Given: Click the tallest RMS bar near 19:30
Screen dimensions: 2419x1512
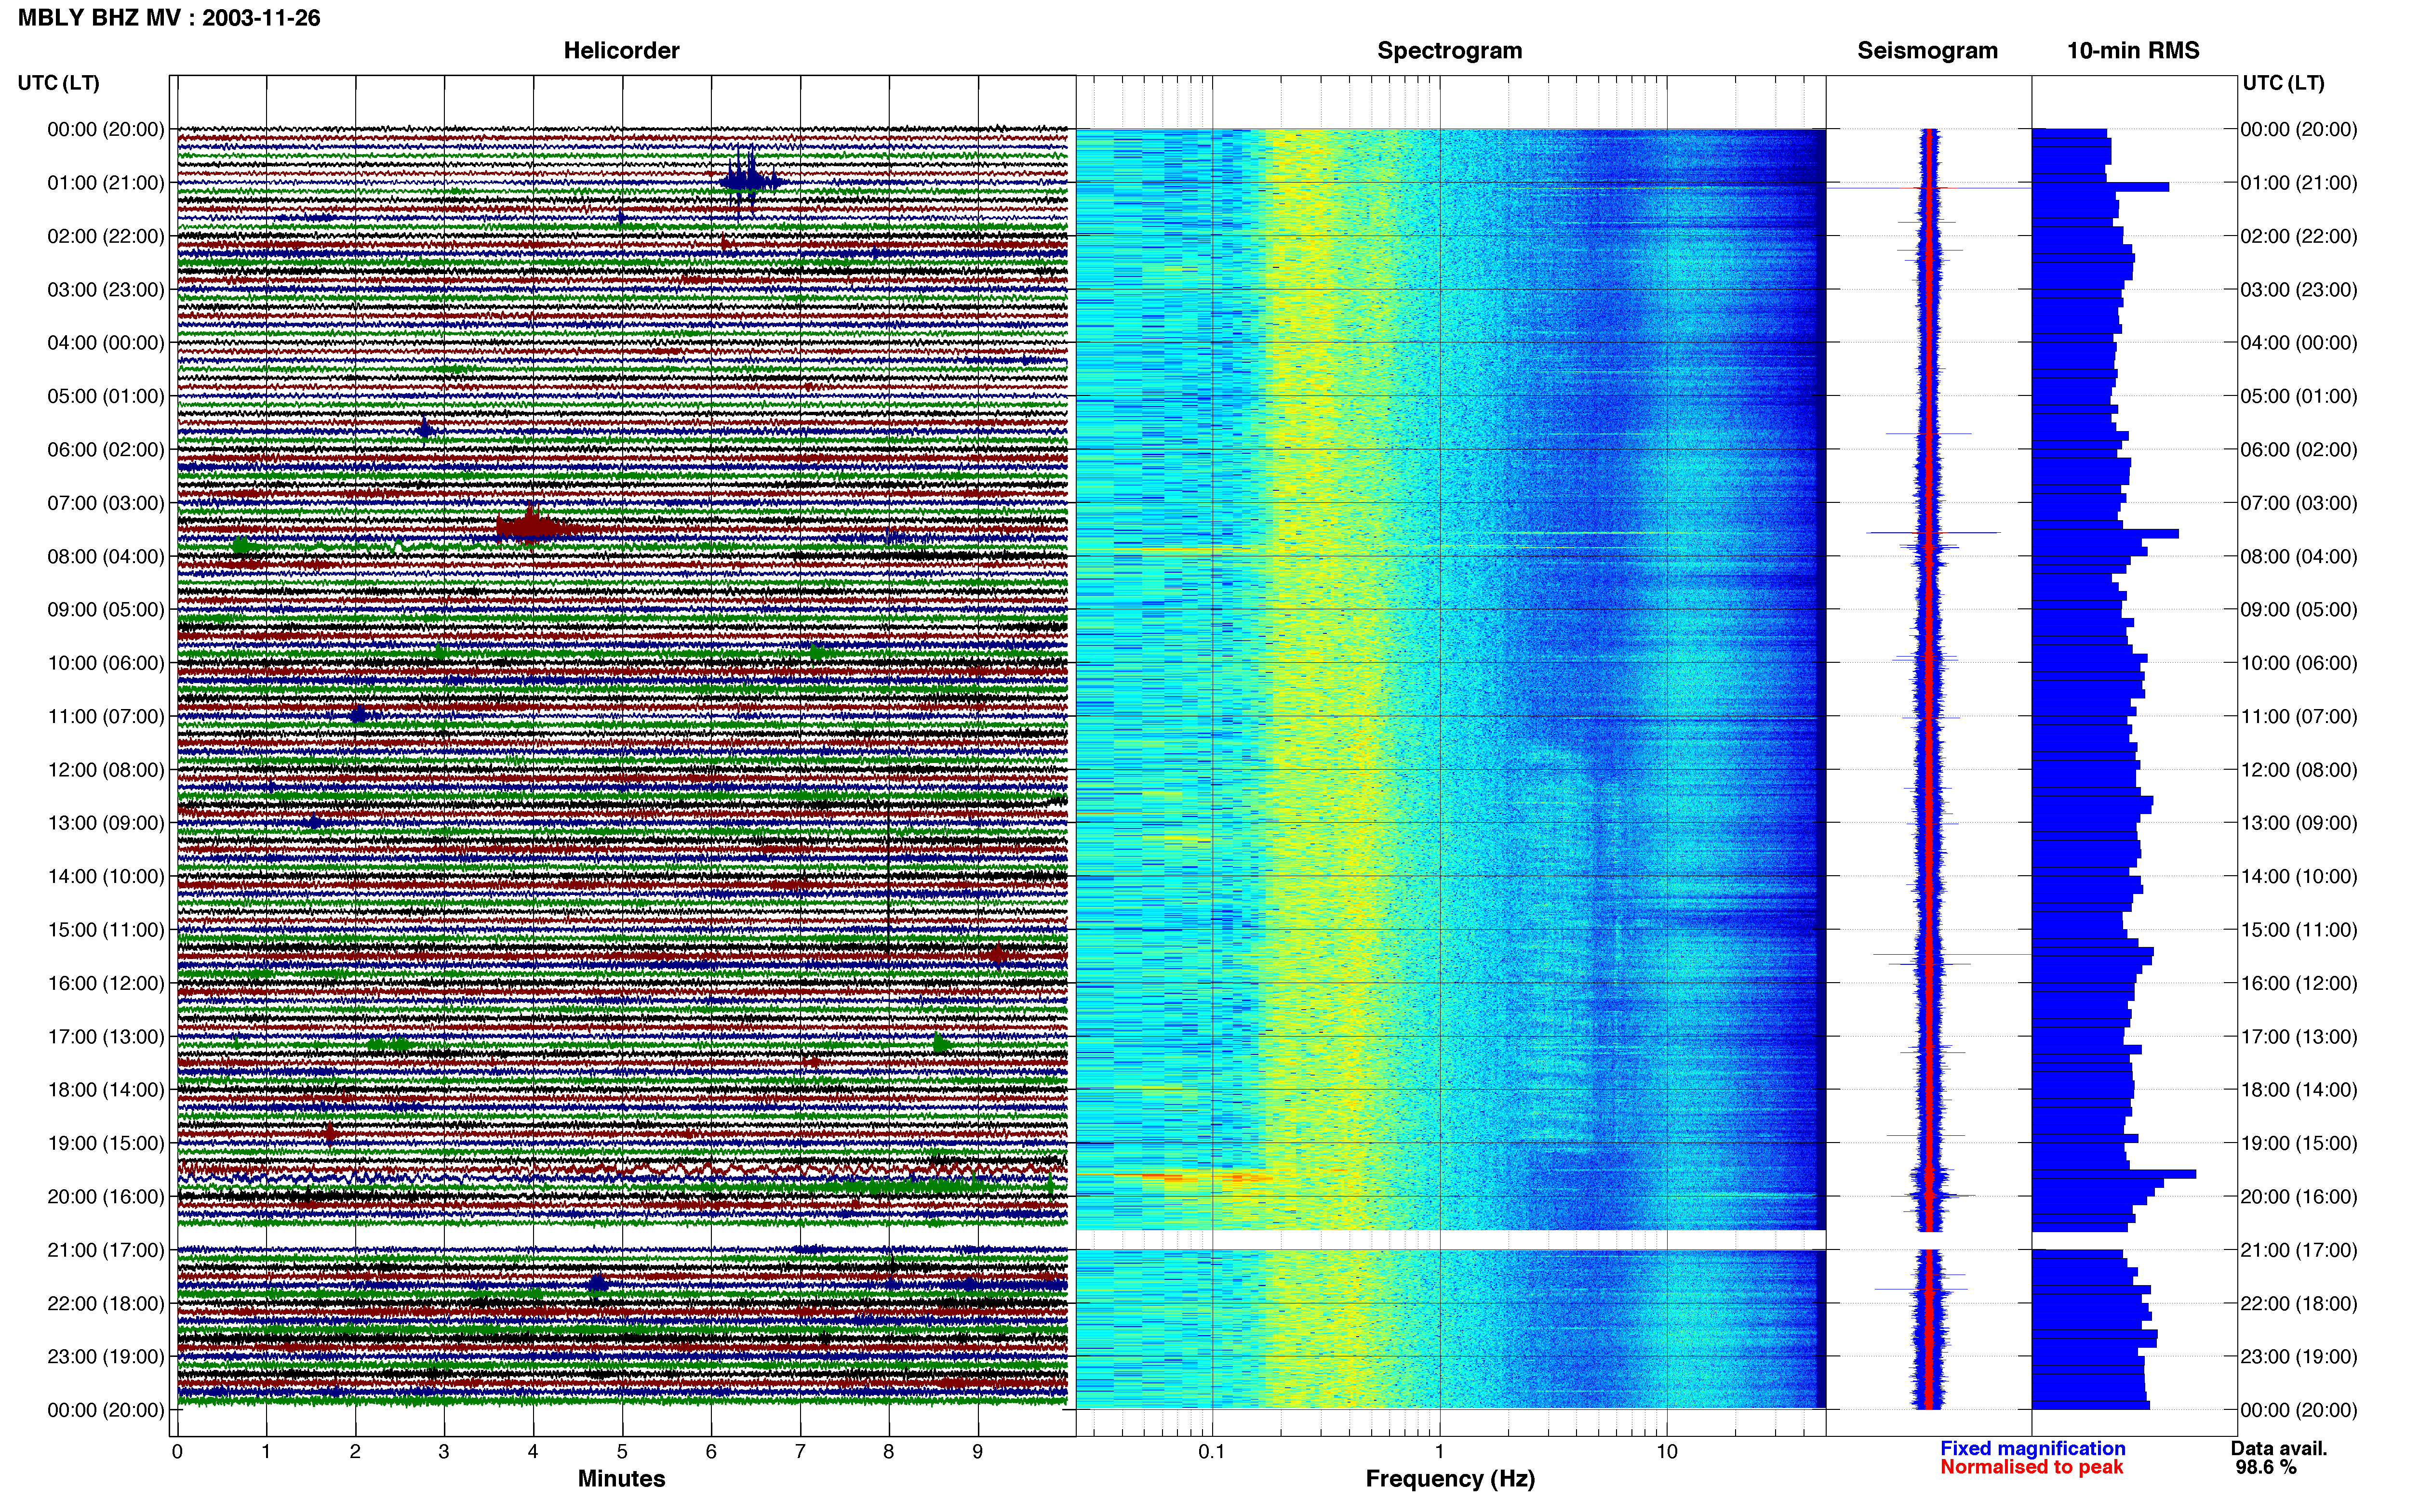Looking at the screenshot, I should [2114, 1174].
